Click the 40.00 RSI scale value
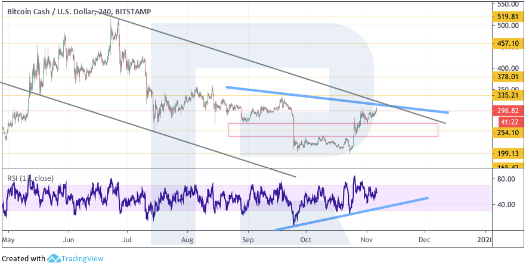 pos(506,205)
